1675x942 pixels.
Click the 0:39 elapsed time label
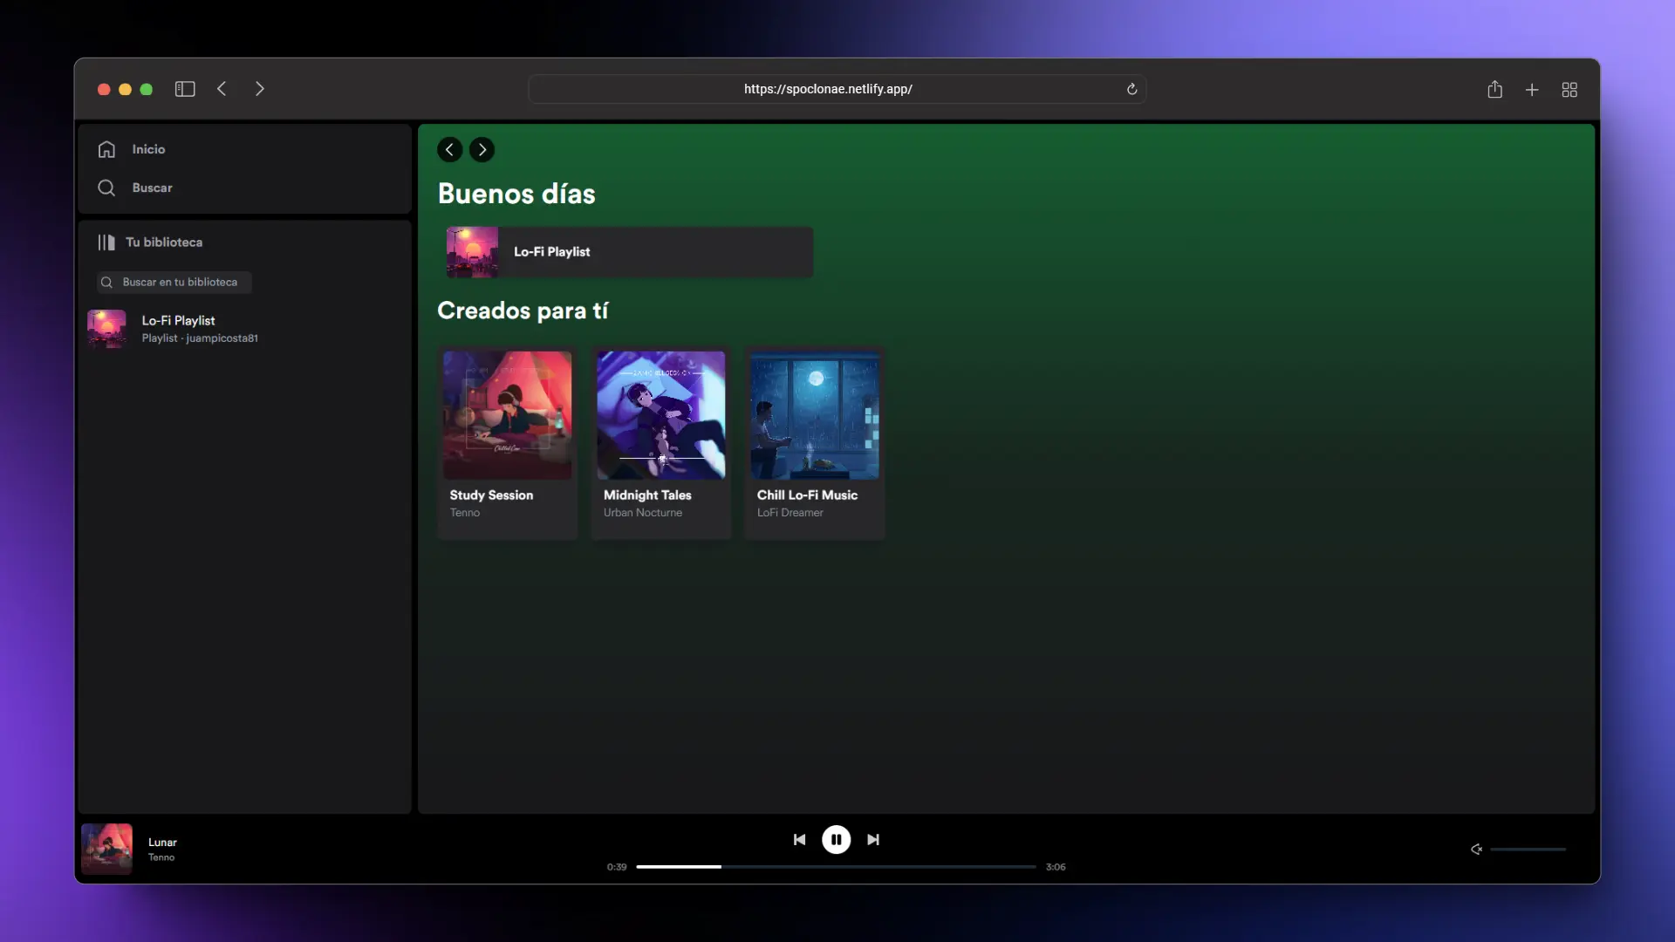[617, 867]
